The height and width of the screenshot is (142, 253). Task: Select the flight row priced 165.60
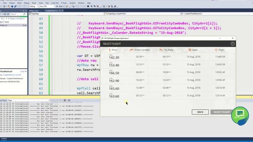pos(168,88)
